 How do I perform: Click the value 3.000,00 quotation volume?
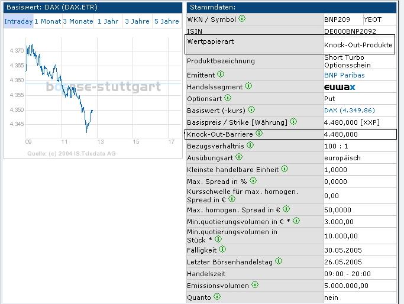coord(339,222)
